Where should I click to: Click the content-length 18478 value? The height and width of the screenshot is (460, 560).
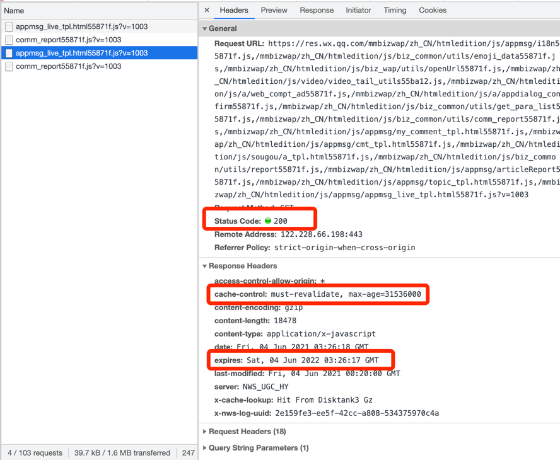coord(285,321)
